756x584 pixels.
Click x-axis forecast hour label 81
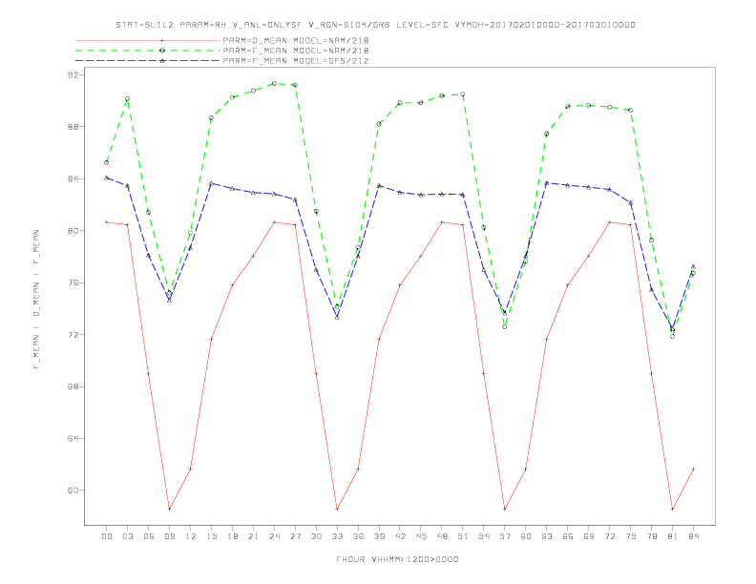click(673, 536)
